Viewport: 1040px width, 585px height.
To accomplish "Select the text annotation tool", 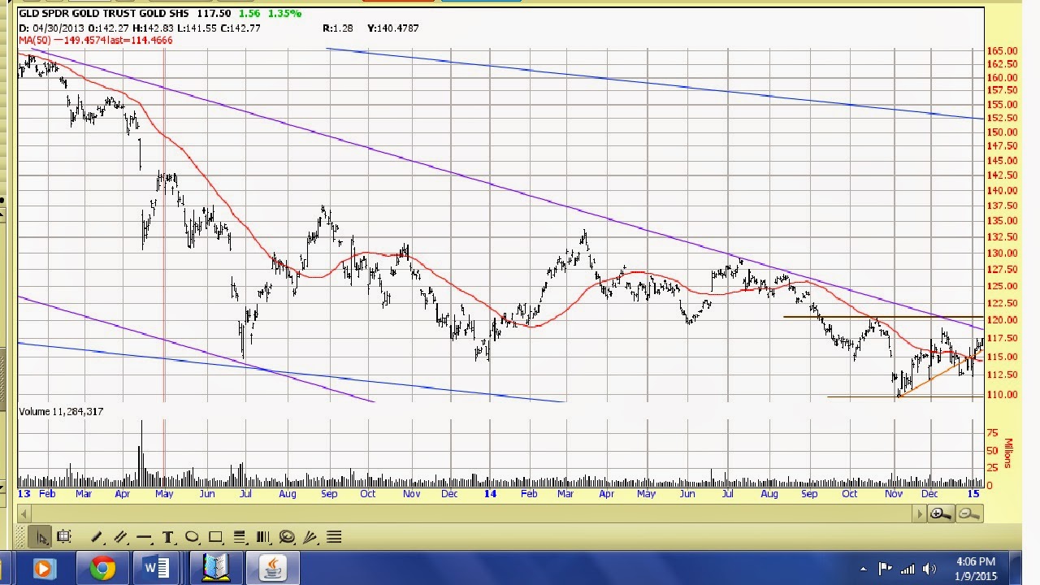I will (x=168, y=537).
